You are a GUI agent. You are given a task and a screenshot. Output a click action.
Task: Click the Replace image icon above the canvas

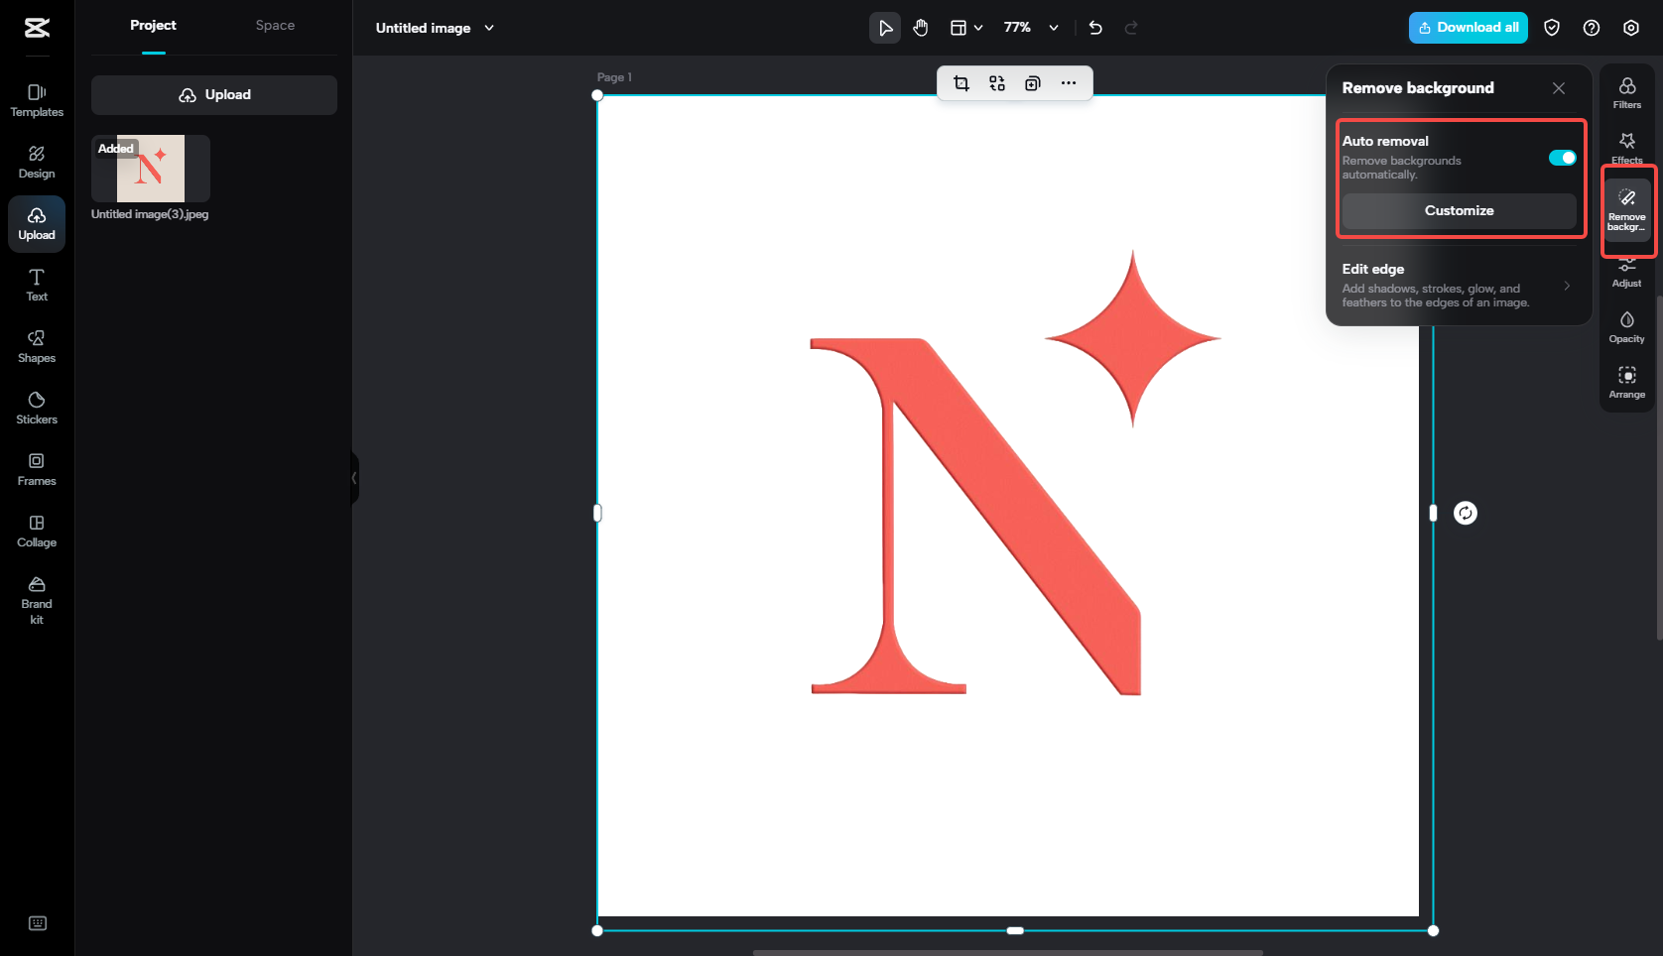pyautogui.click(x=997, y=83)
